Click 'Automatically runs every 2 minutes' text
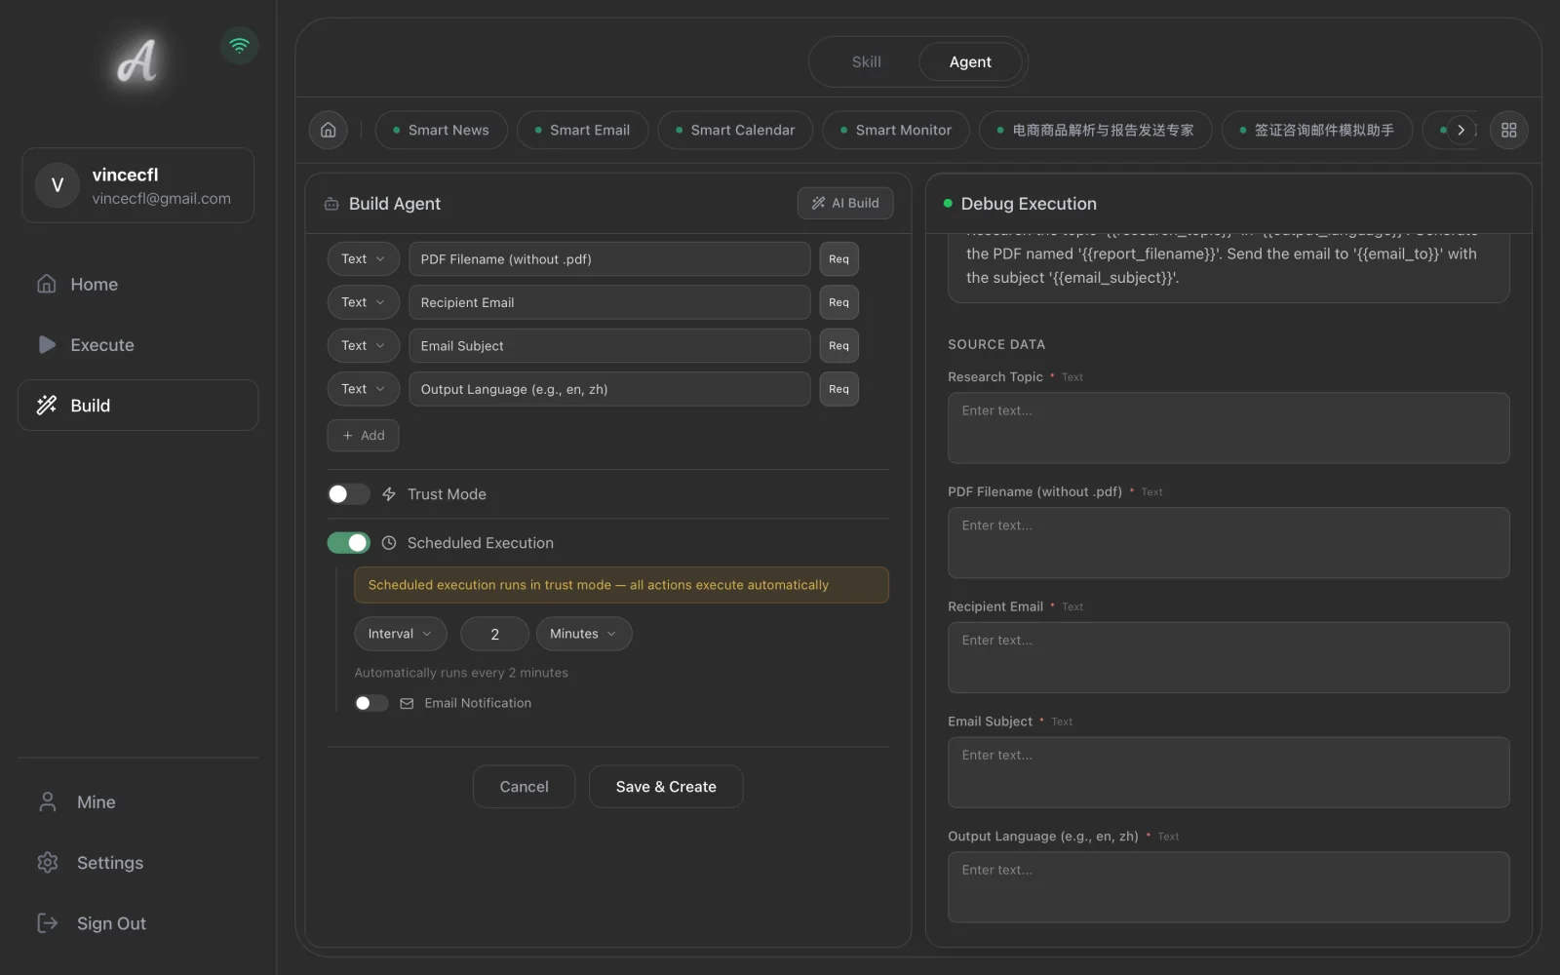 pyautogui.click(x=461, y=673)
